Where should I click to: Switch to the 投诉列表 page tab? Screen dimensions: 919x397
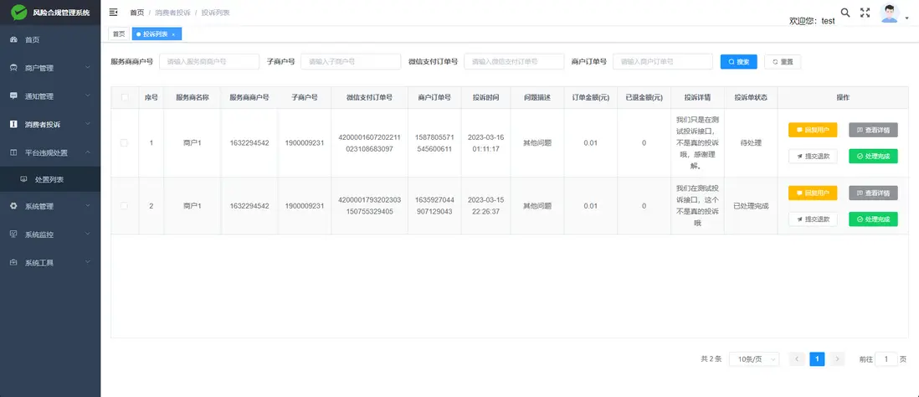pyautogui.click(x=157, y=34)
